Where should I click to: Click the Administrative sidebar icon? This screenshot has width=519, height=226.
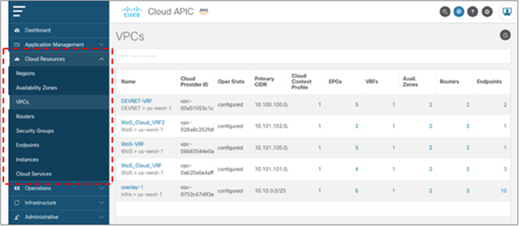18,217
